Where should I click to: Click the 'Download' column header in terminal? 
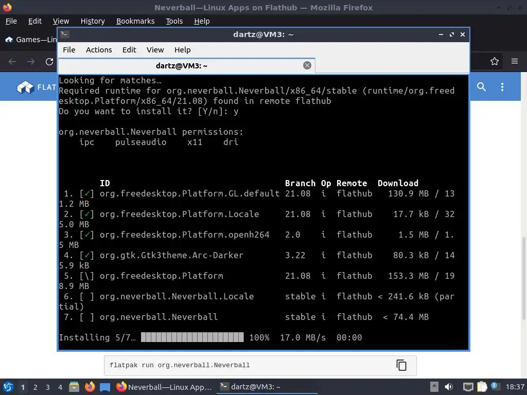pos(398,183)
